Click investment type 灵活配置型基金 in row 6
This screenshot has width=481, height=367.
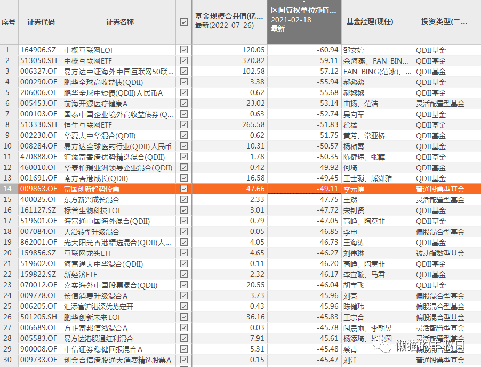(440, 104)
